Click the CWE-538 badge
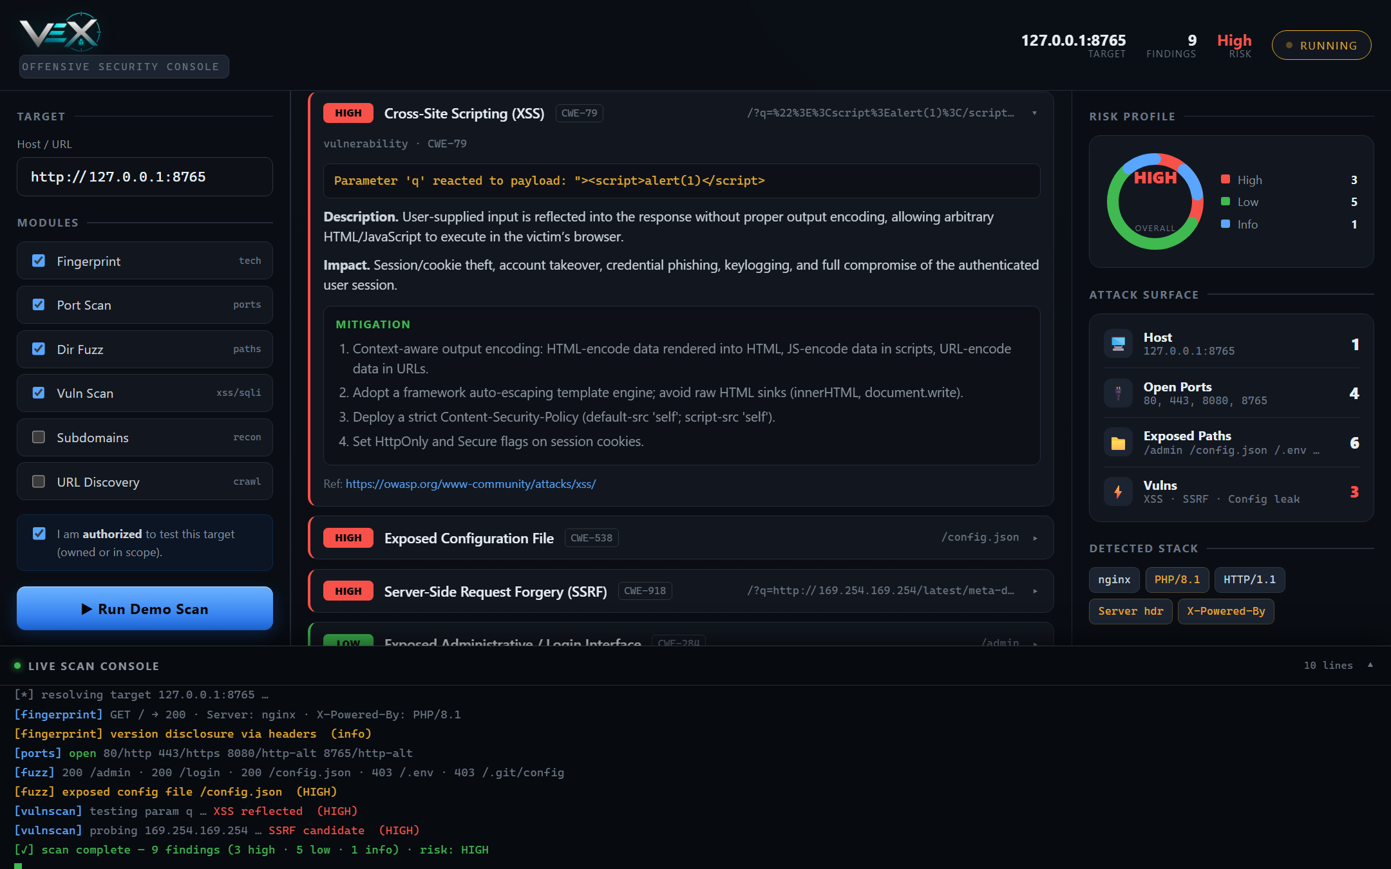Viewport: 1391px width, 869px height. [591, 537]
